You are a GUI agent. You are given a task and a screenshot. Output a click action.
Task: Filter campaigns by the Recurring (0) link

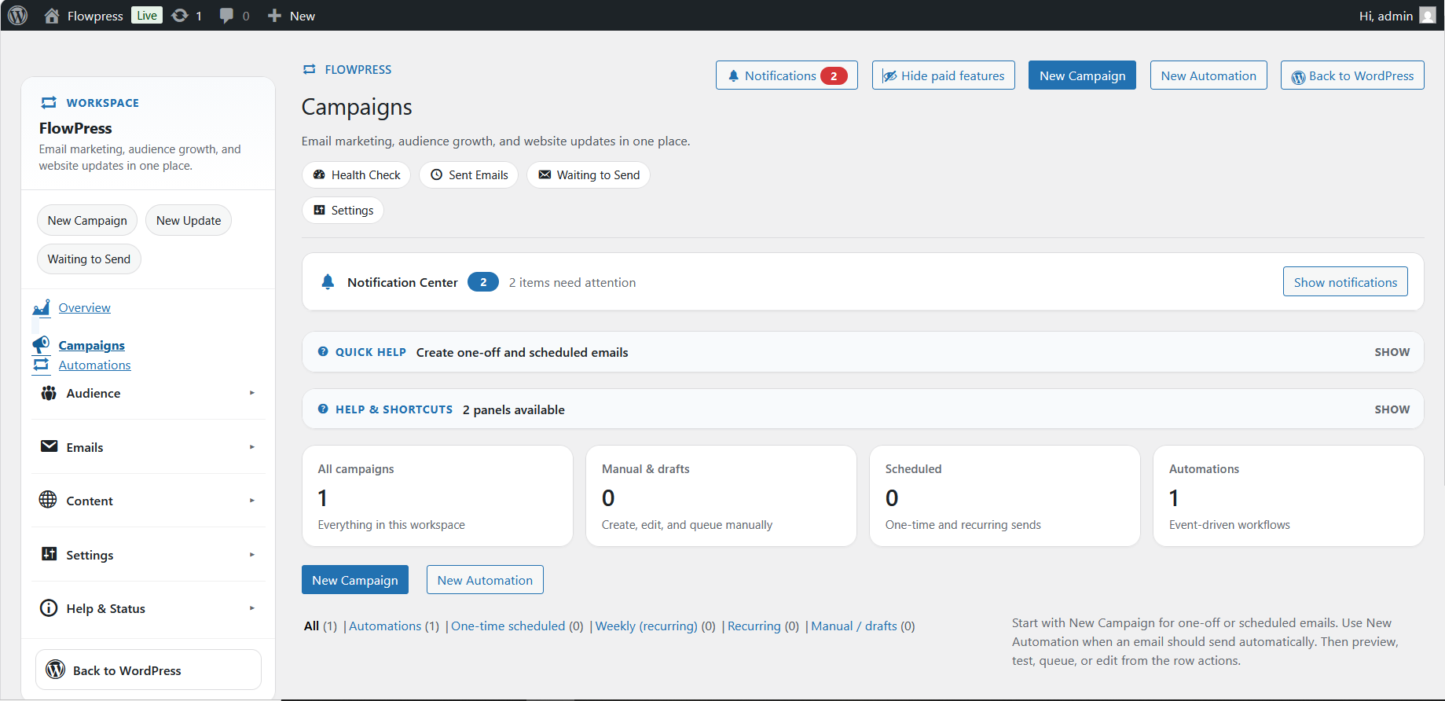754,626
